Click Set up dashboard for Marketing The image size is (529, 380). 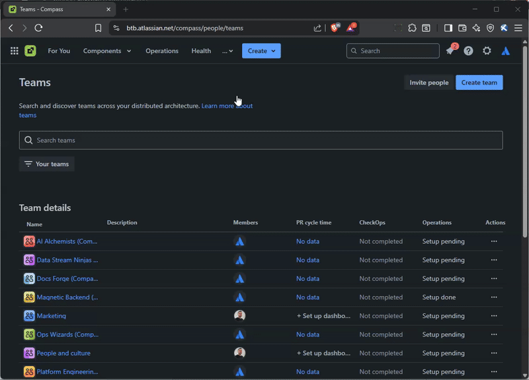(323, 316)
